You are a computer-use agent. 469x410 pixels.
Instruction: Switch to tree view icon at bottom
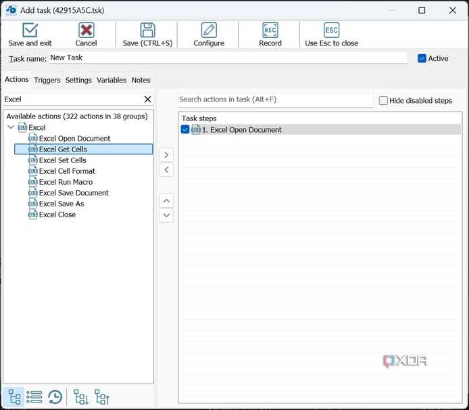pos(14,397)
